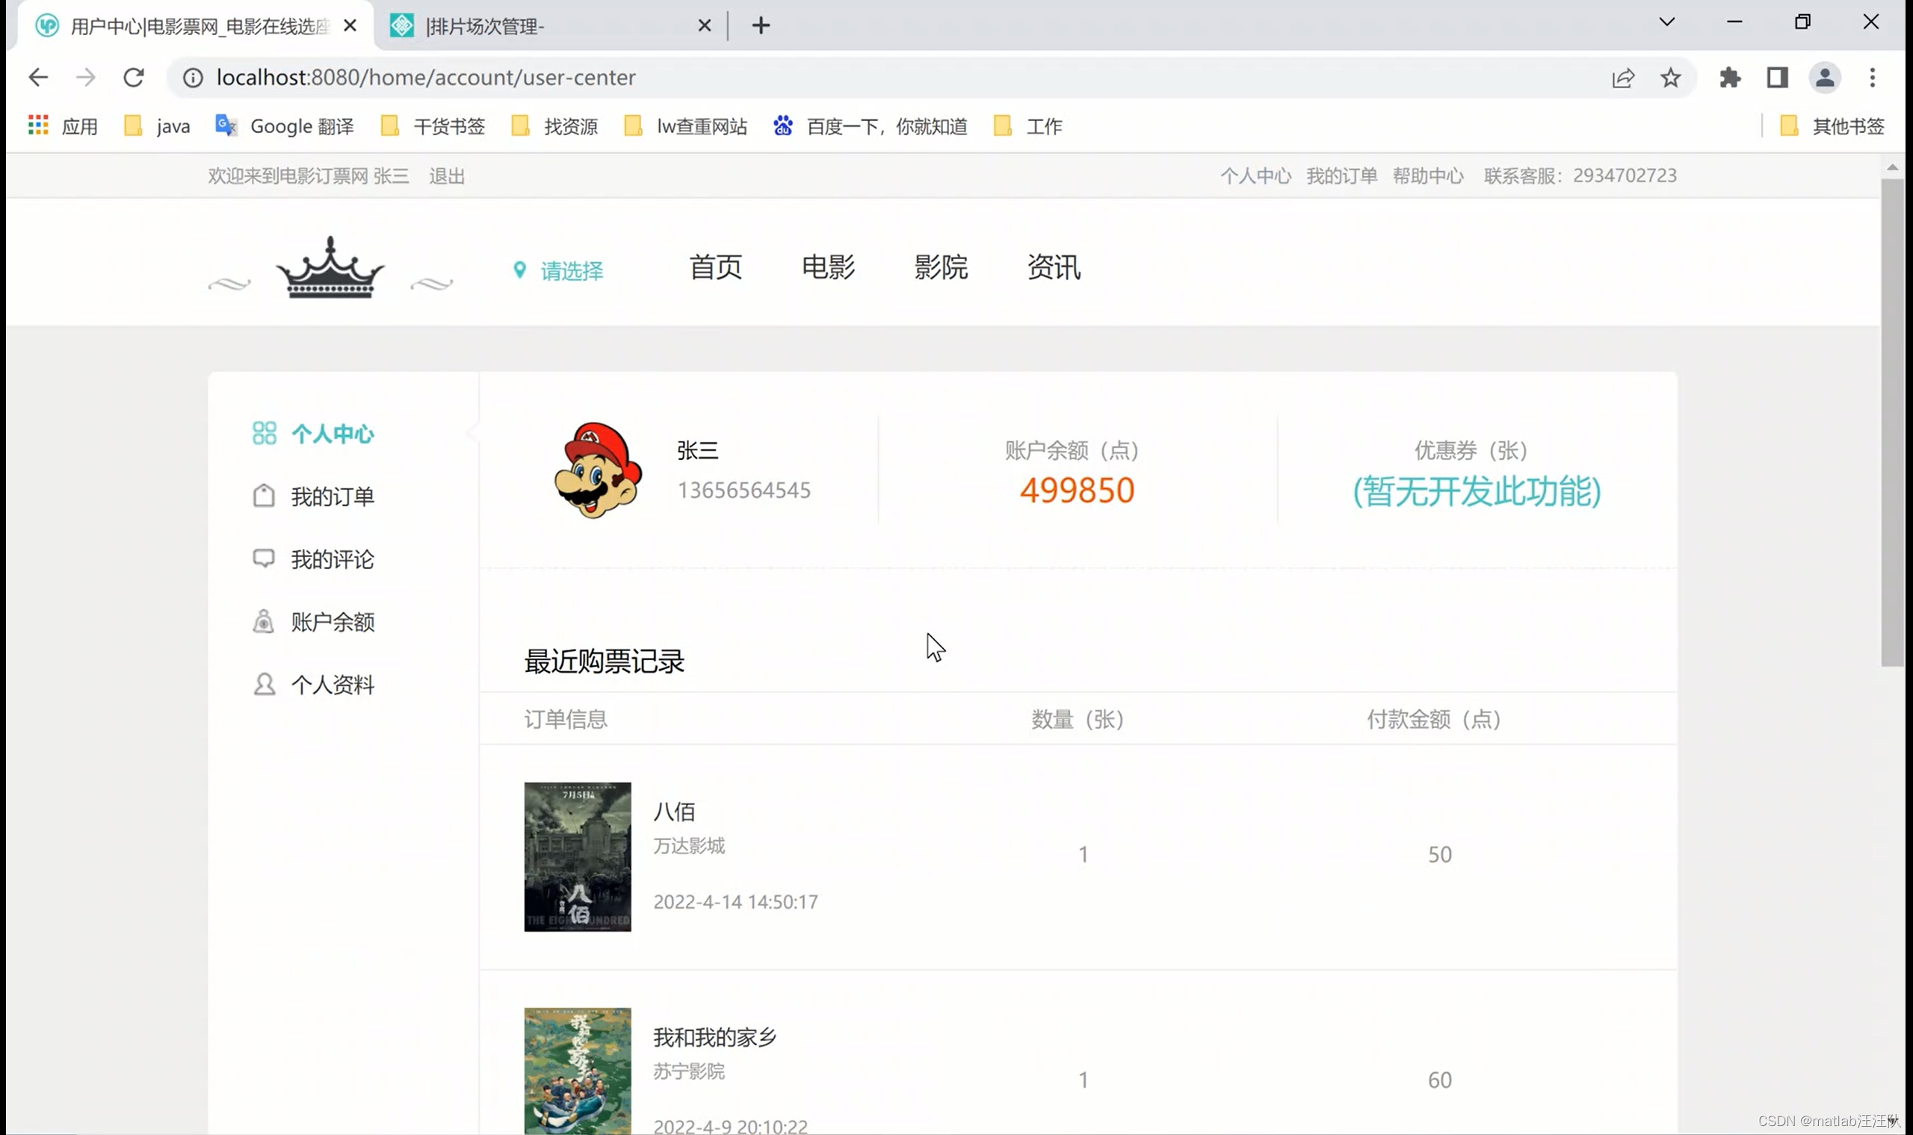Expand the tab search chevron
The width and height of the screenshot is (1913, 1135).
pos(1666,22)
